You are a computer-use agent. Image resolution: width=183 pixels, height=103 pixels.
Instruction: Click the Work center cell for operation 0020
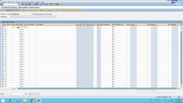15,29
